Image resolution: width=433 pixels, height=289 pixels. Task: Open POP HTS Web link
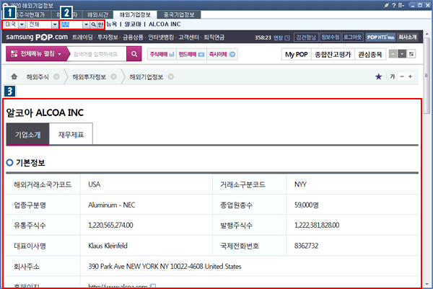click(380, 37)
